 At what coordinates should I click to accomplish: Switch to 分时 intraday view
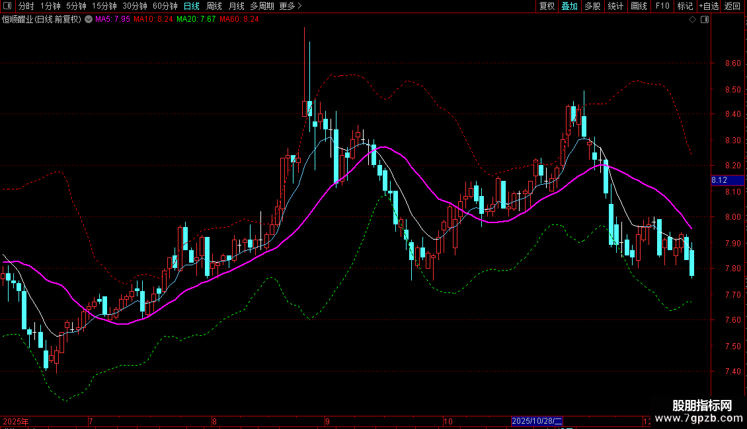coord(26,6)
